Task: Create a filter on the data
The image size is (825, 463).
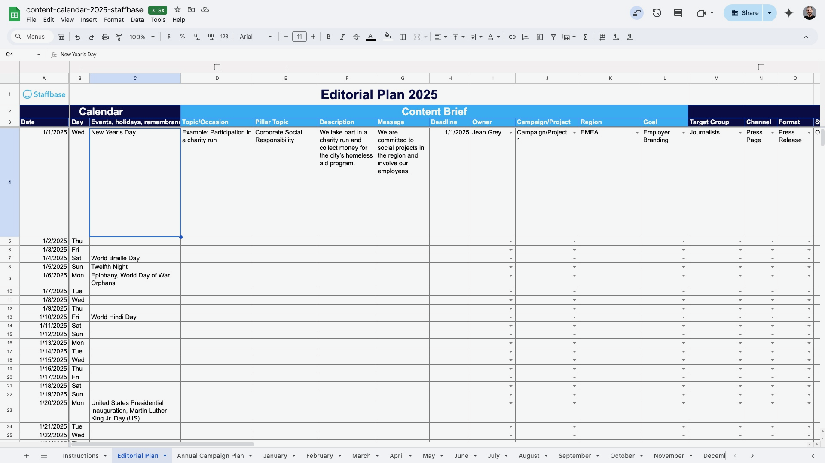Action: pos(553,37)
